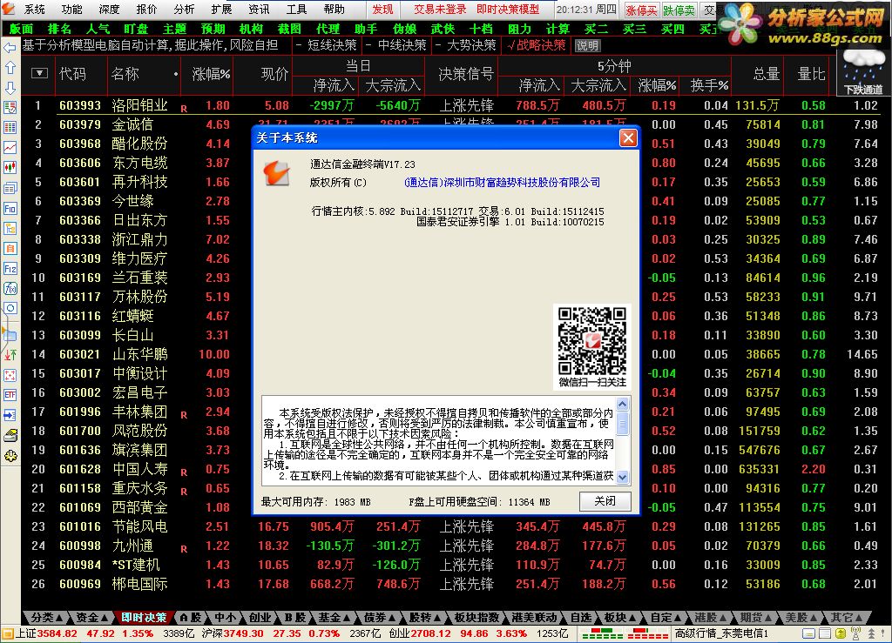Open the line trend chart icon in sidebar
The width and height of the screenshot is (892, 643).
point(10,147)
